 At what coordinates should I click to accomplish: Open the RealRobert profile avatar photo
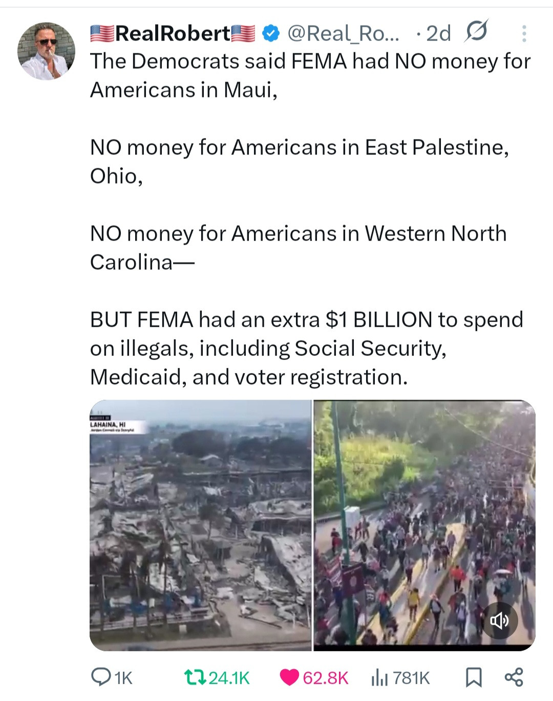[x=46, y=51]
